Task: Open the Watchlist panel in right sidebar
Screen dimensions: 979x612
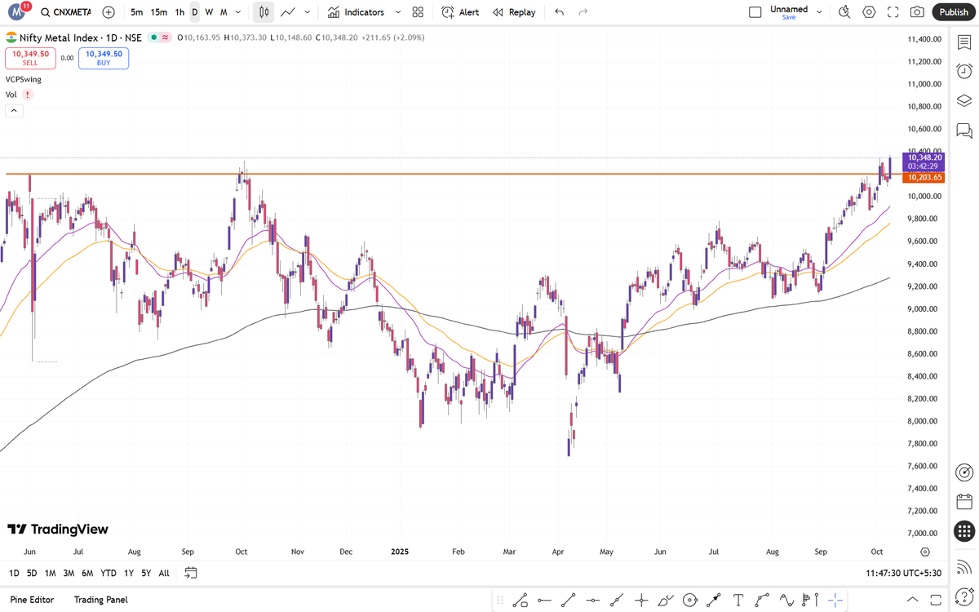Action: 963,42
